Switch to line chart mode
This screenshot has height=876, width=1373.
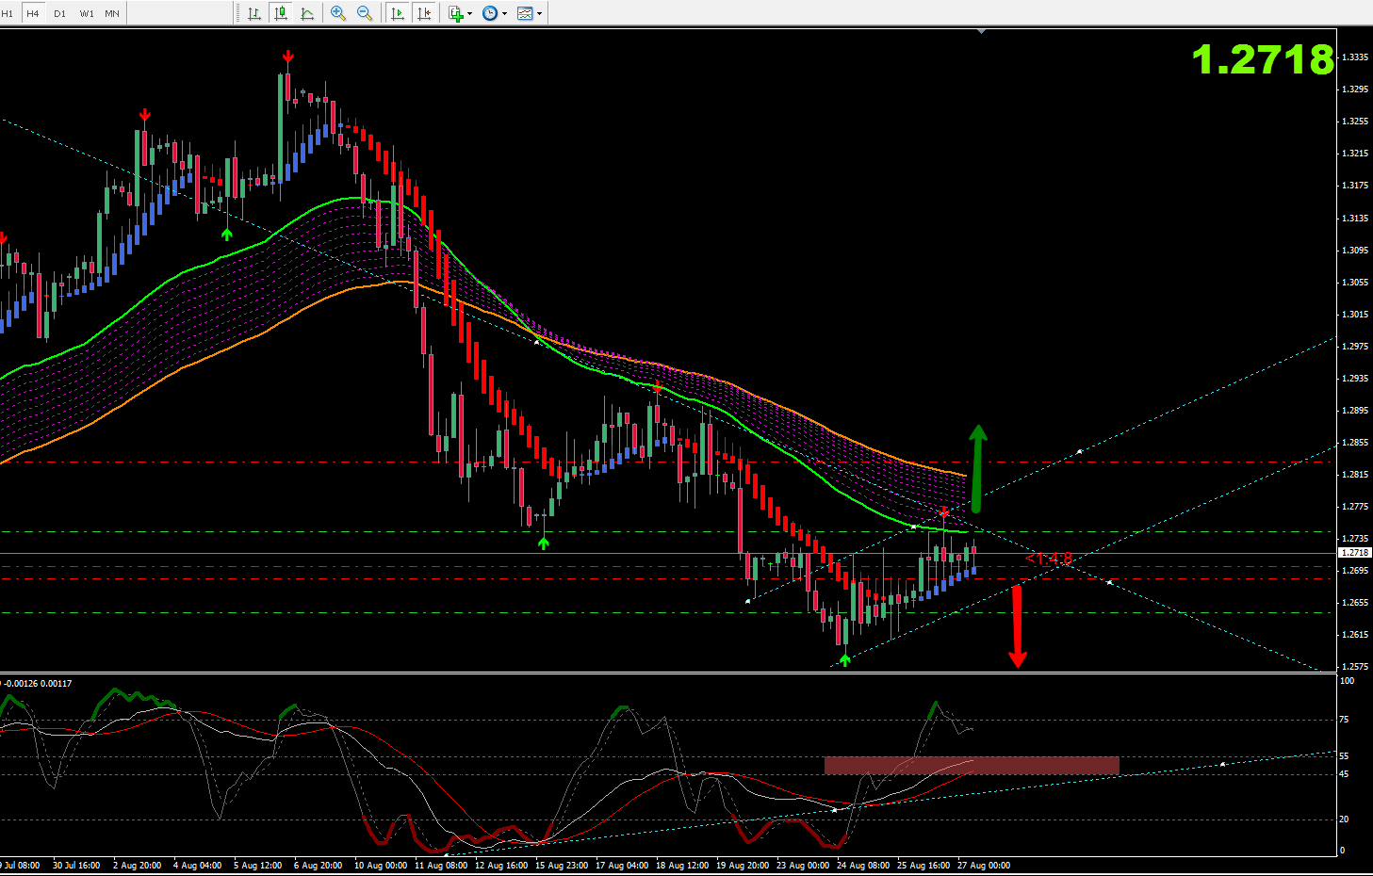pos(307,13)
